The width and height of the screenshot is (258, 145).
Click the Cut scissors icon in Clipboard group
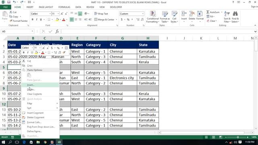tap(11, 12)
